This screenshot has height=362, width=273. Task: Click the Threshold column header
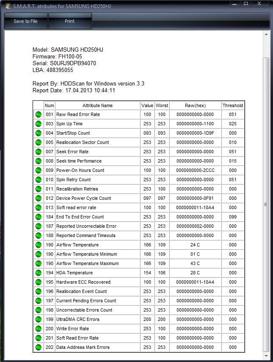232,105
